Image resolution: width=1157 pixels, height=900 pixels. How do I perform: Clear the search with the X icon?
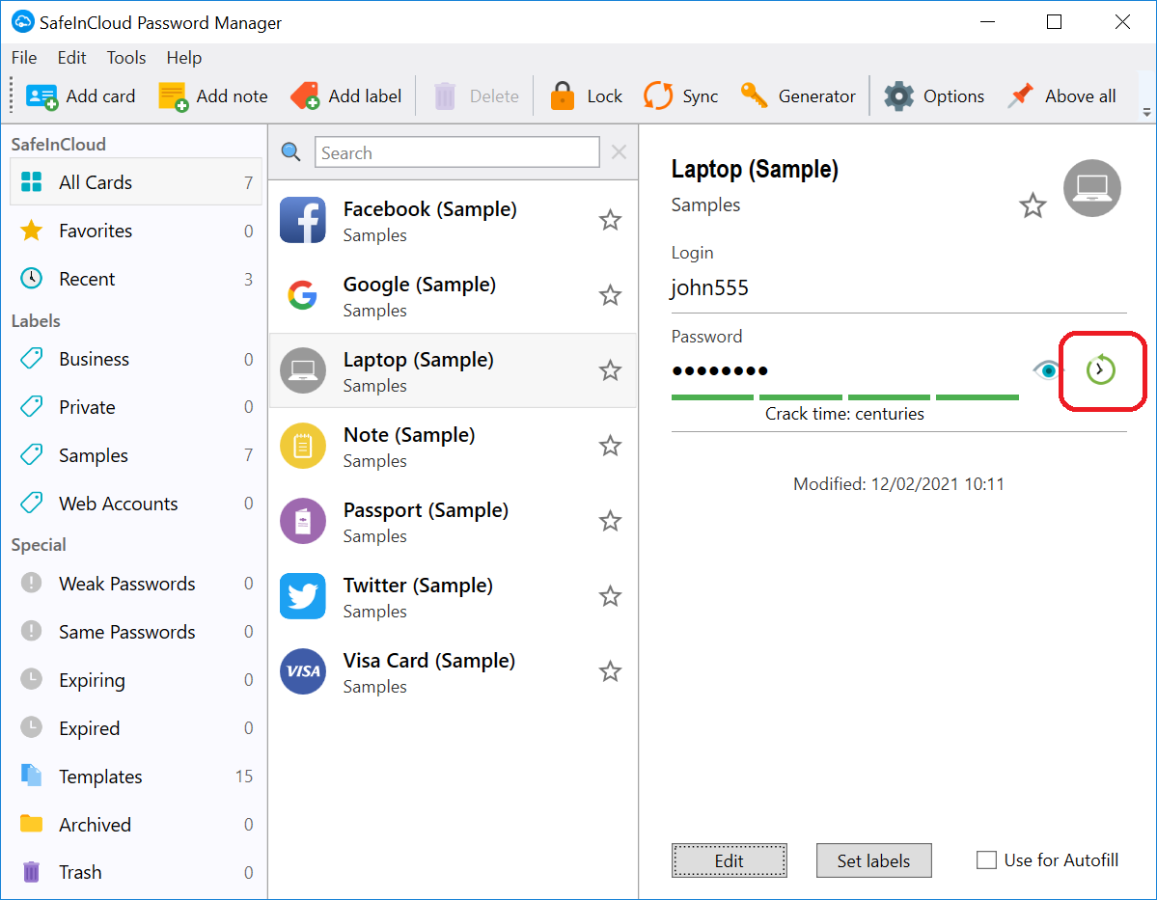(x=620, y=152)
